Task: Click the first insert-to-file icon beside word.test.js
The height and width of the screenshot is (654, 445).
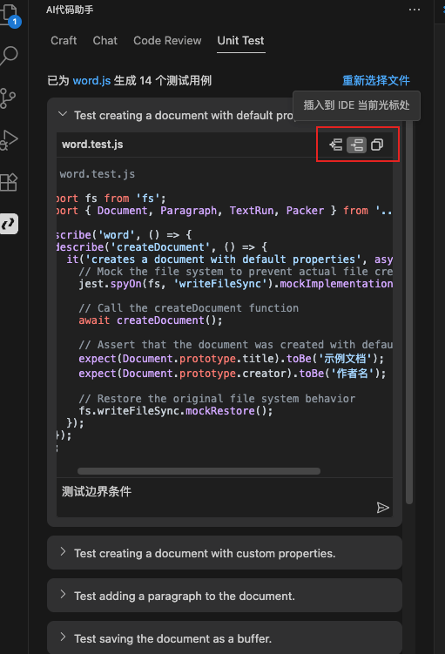Action: pos(336,145)
